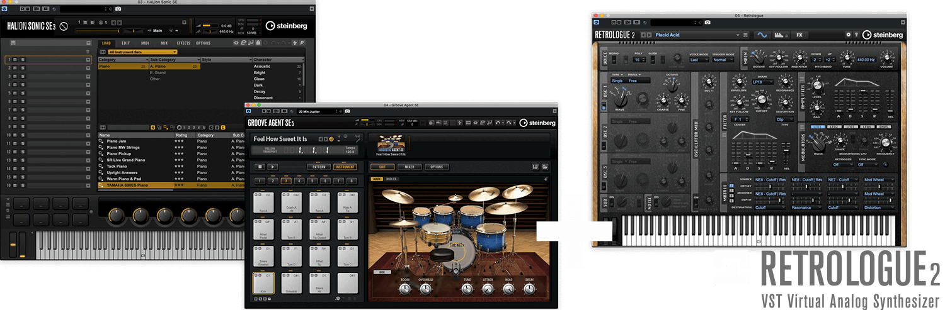
Task: Open the distortion Type dropdown showing Clip
Action: point(785,119)
